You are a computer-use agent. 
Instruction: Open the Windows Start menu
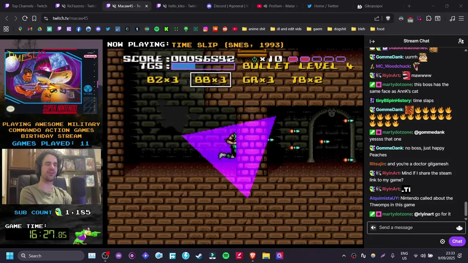coord(10,256)
